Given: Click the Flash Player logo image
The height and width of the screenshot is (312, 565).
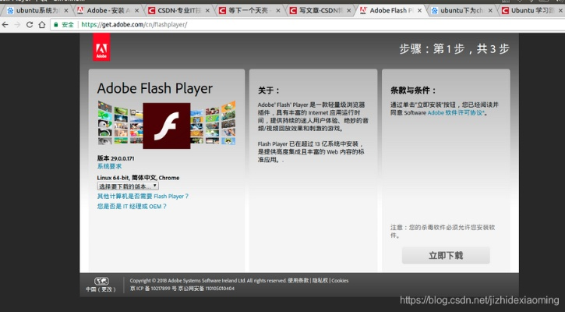Looking at the screenshot, I should pos(167,126).
